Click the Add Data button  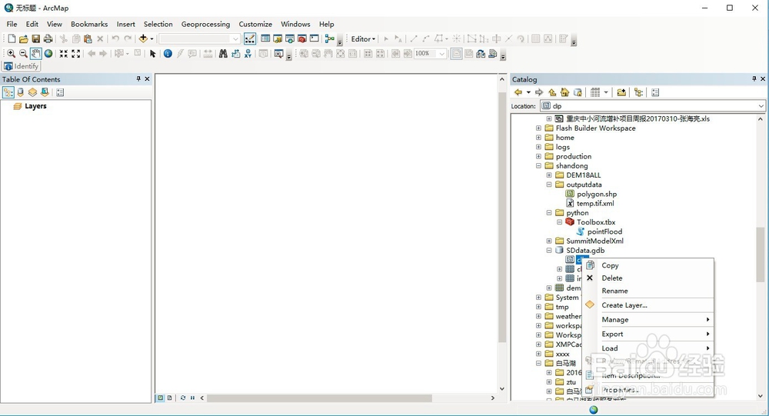click(x=143, y=38)
